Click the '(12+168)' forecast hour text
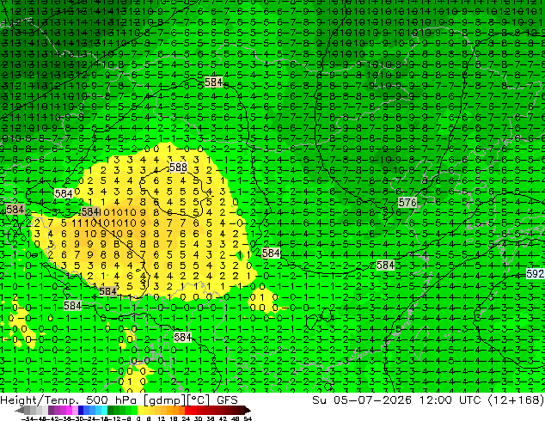The image size is (545, 421). pyautogui.click(x=516, y=400)
